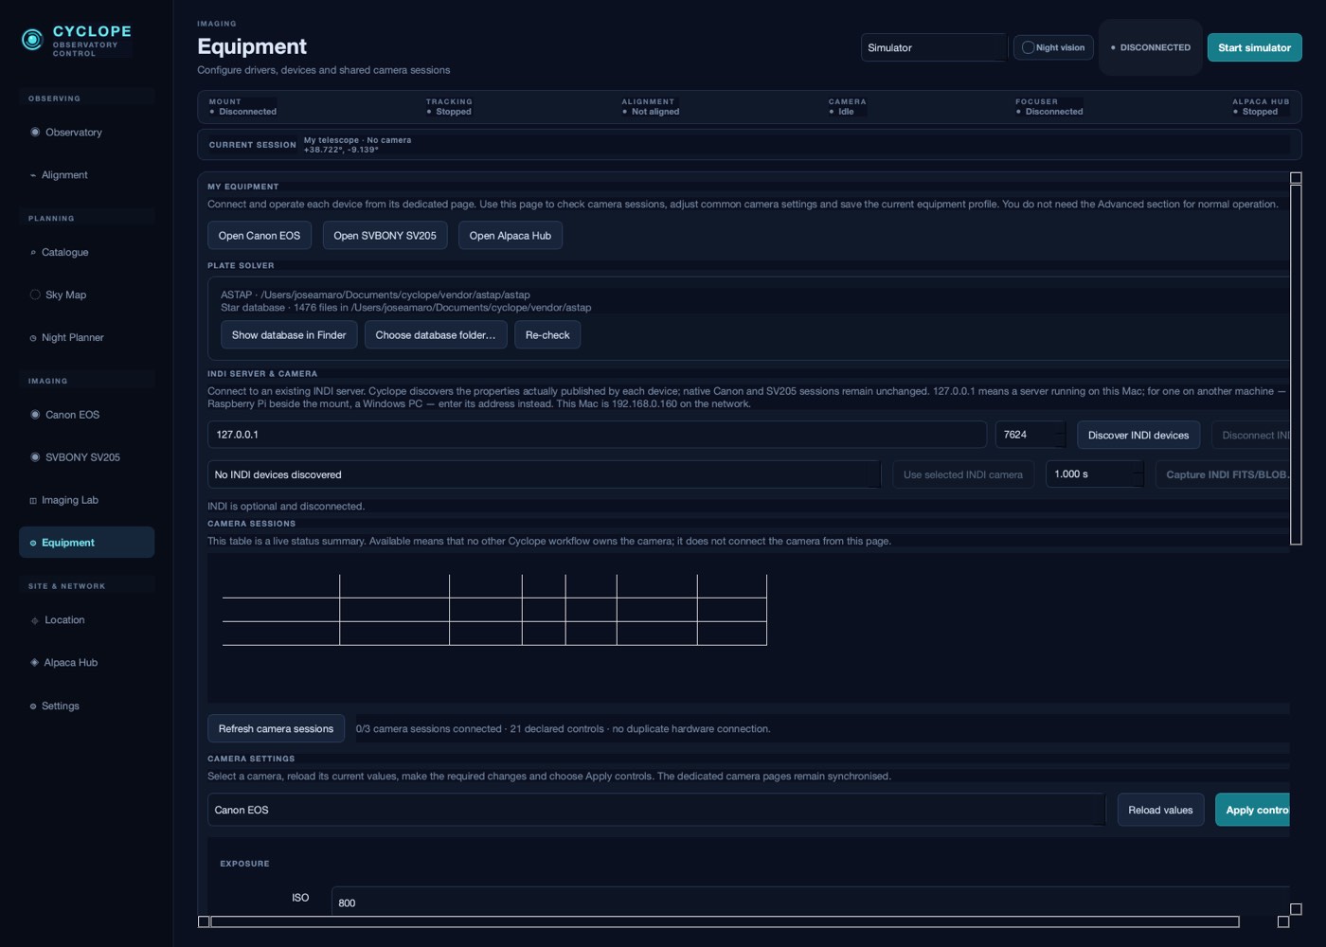Open the Night Planner page
Image resolution: width=1326 pixels, height=947 pixels.
coord(87,338)
